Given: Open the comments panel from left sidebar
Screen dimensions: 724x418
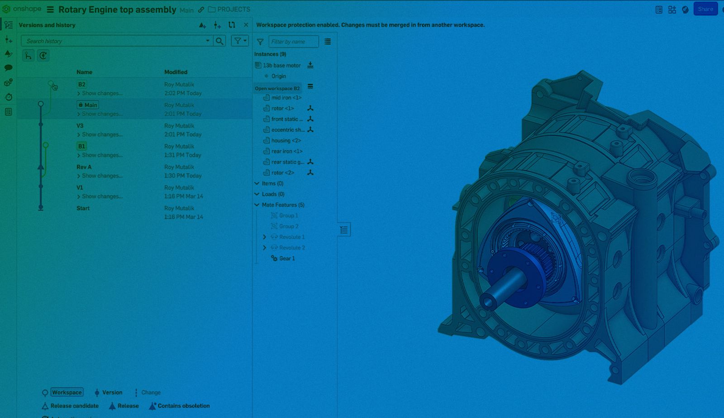Looking at the screenshot, I should (x=8, y=68).
